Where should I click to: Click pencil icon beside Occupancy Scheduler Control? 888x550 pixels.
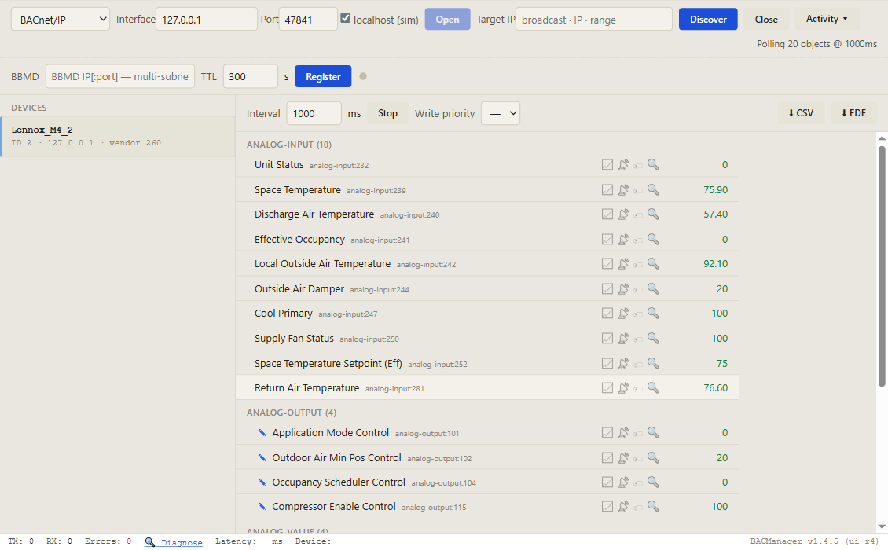[262, 482]
